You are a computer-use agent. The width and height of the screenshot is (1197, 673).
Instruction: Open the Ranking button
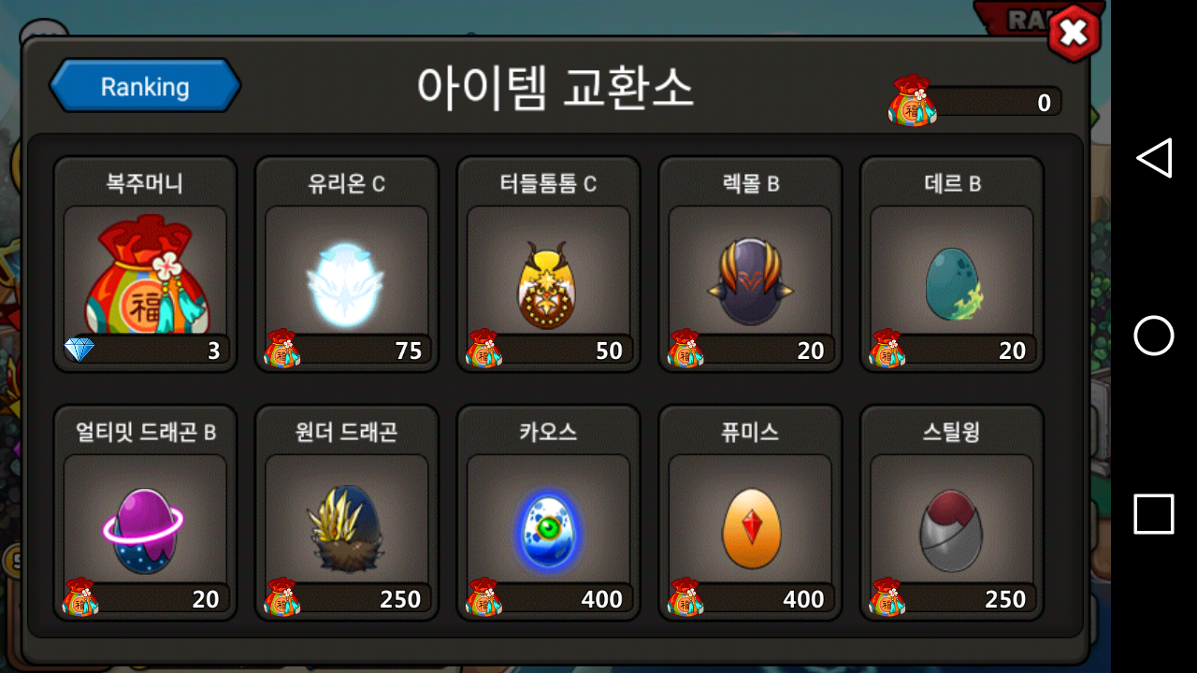point(145,86)
